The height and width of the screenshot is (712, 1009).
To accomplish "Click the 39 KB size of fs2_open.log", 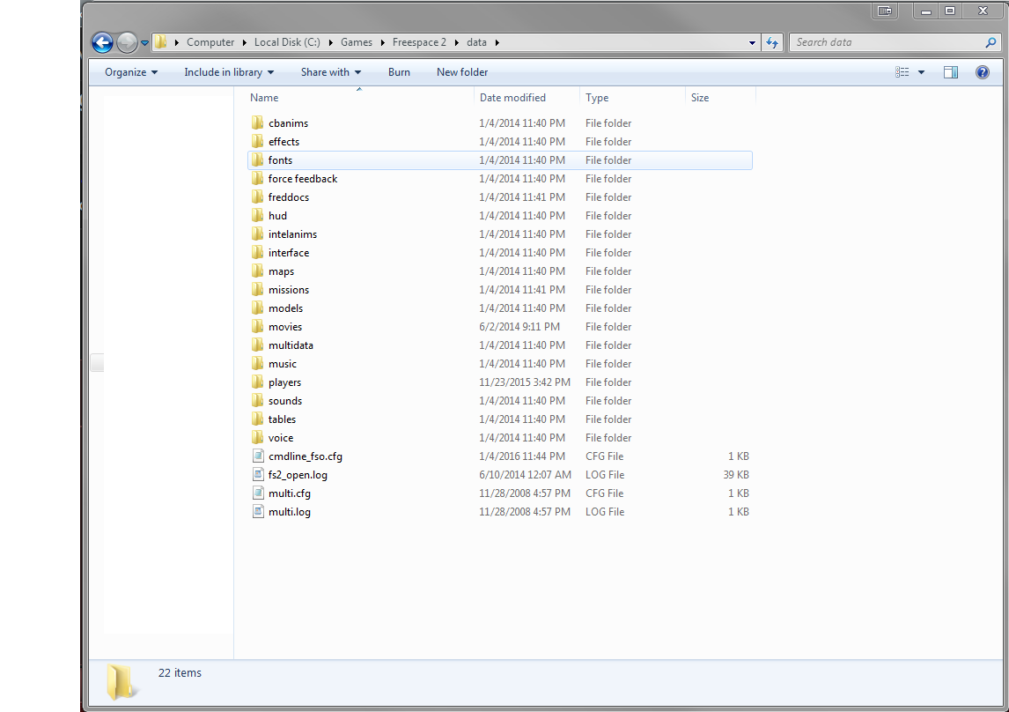I will pos(736,475).
